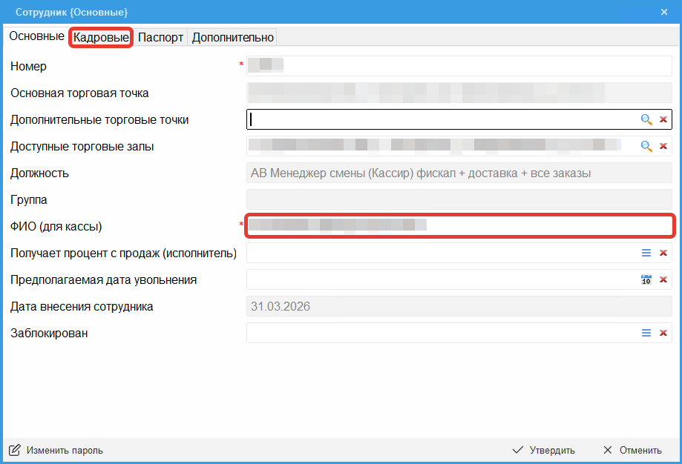The height and width of the screenshot is (464, 682).
Task: Clear the Заблокирован field with red X
Action: coord(663,333)
